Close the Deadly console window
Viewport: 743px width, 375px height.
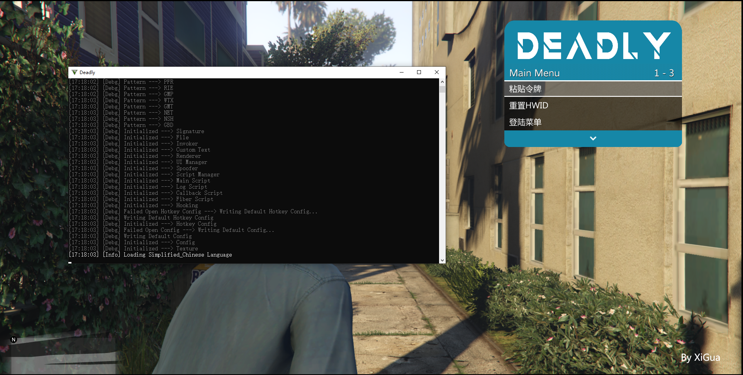[x=437, y=72]
